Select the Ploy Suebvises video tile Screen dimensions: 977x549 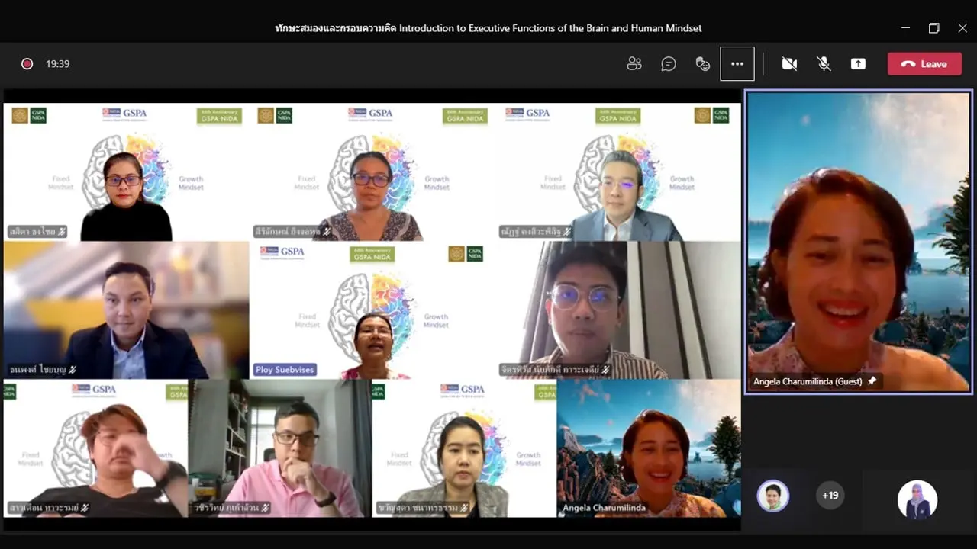coord(372,310)
